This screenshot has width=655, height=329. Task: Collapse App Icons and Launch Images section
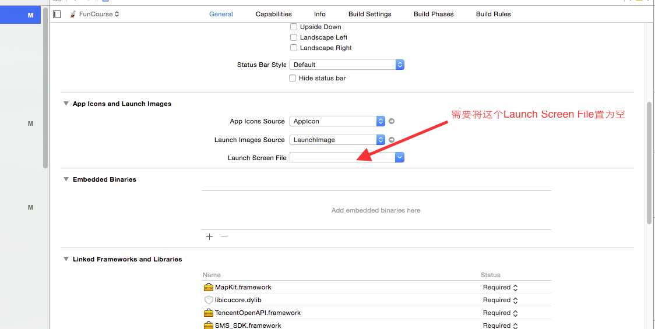pos(66,104)
